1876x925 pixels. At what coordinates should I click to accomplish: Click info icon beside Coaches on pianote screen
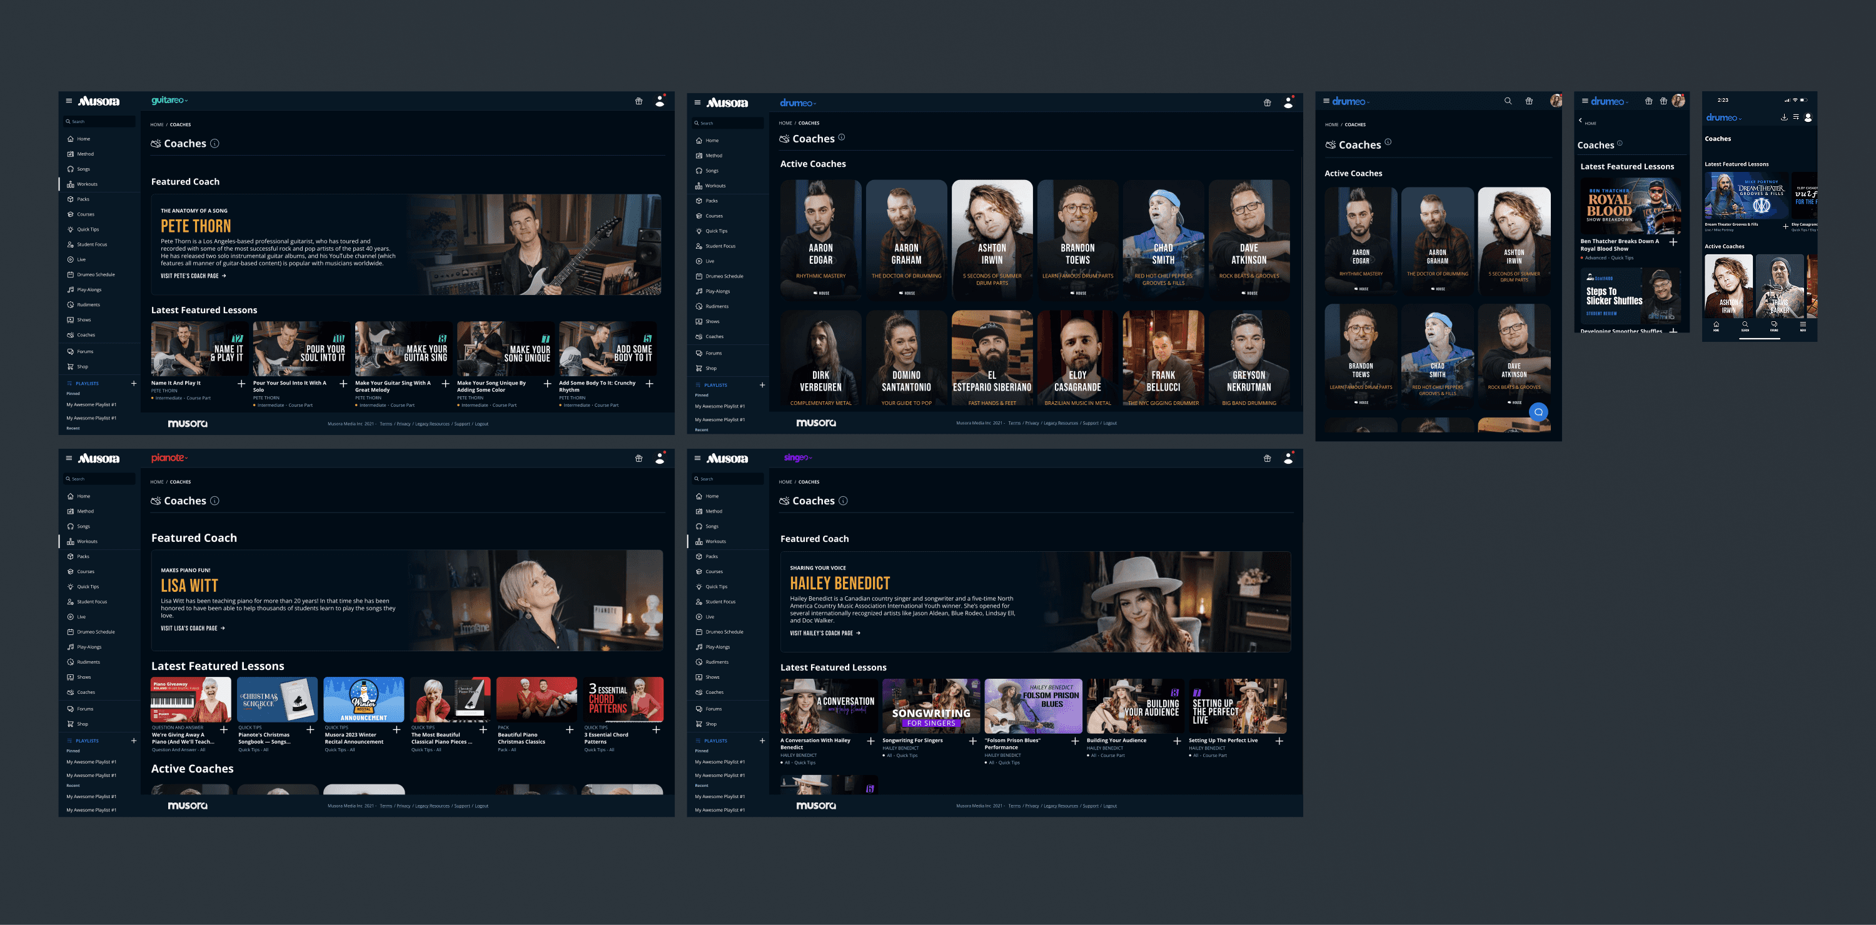[215, 501]
